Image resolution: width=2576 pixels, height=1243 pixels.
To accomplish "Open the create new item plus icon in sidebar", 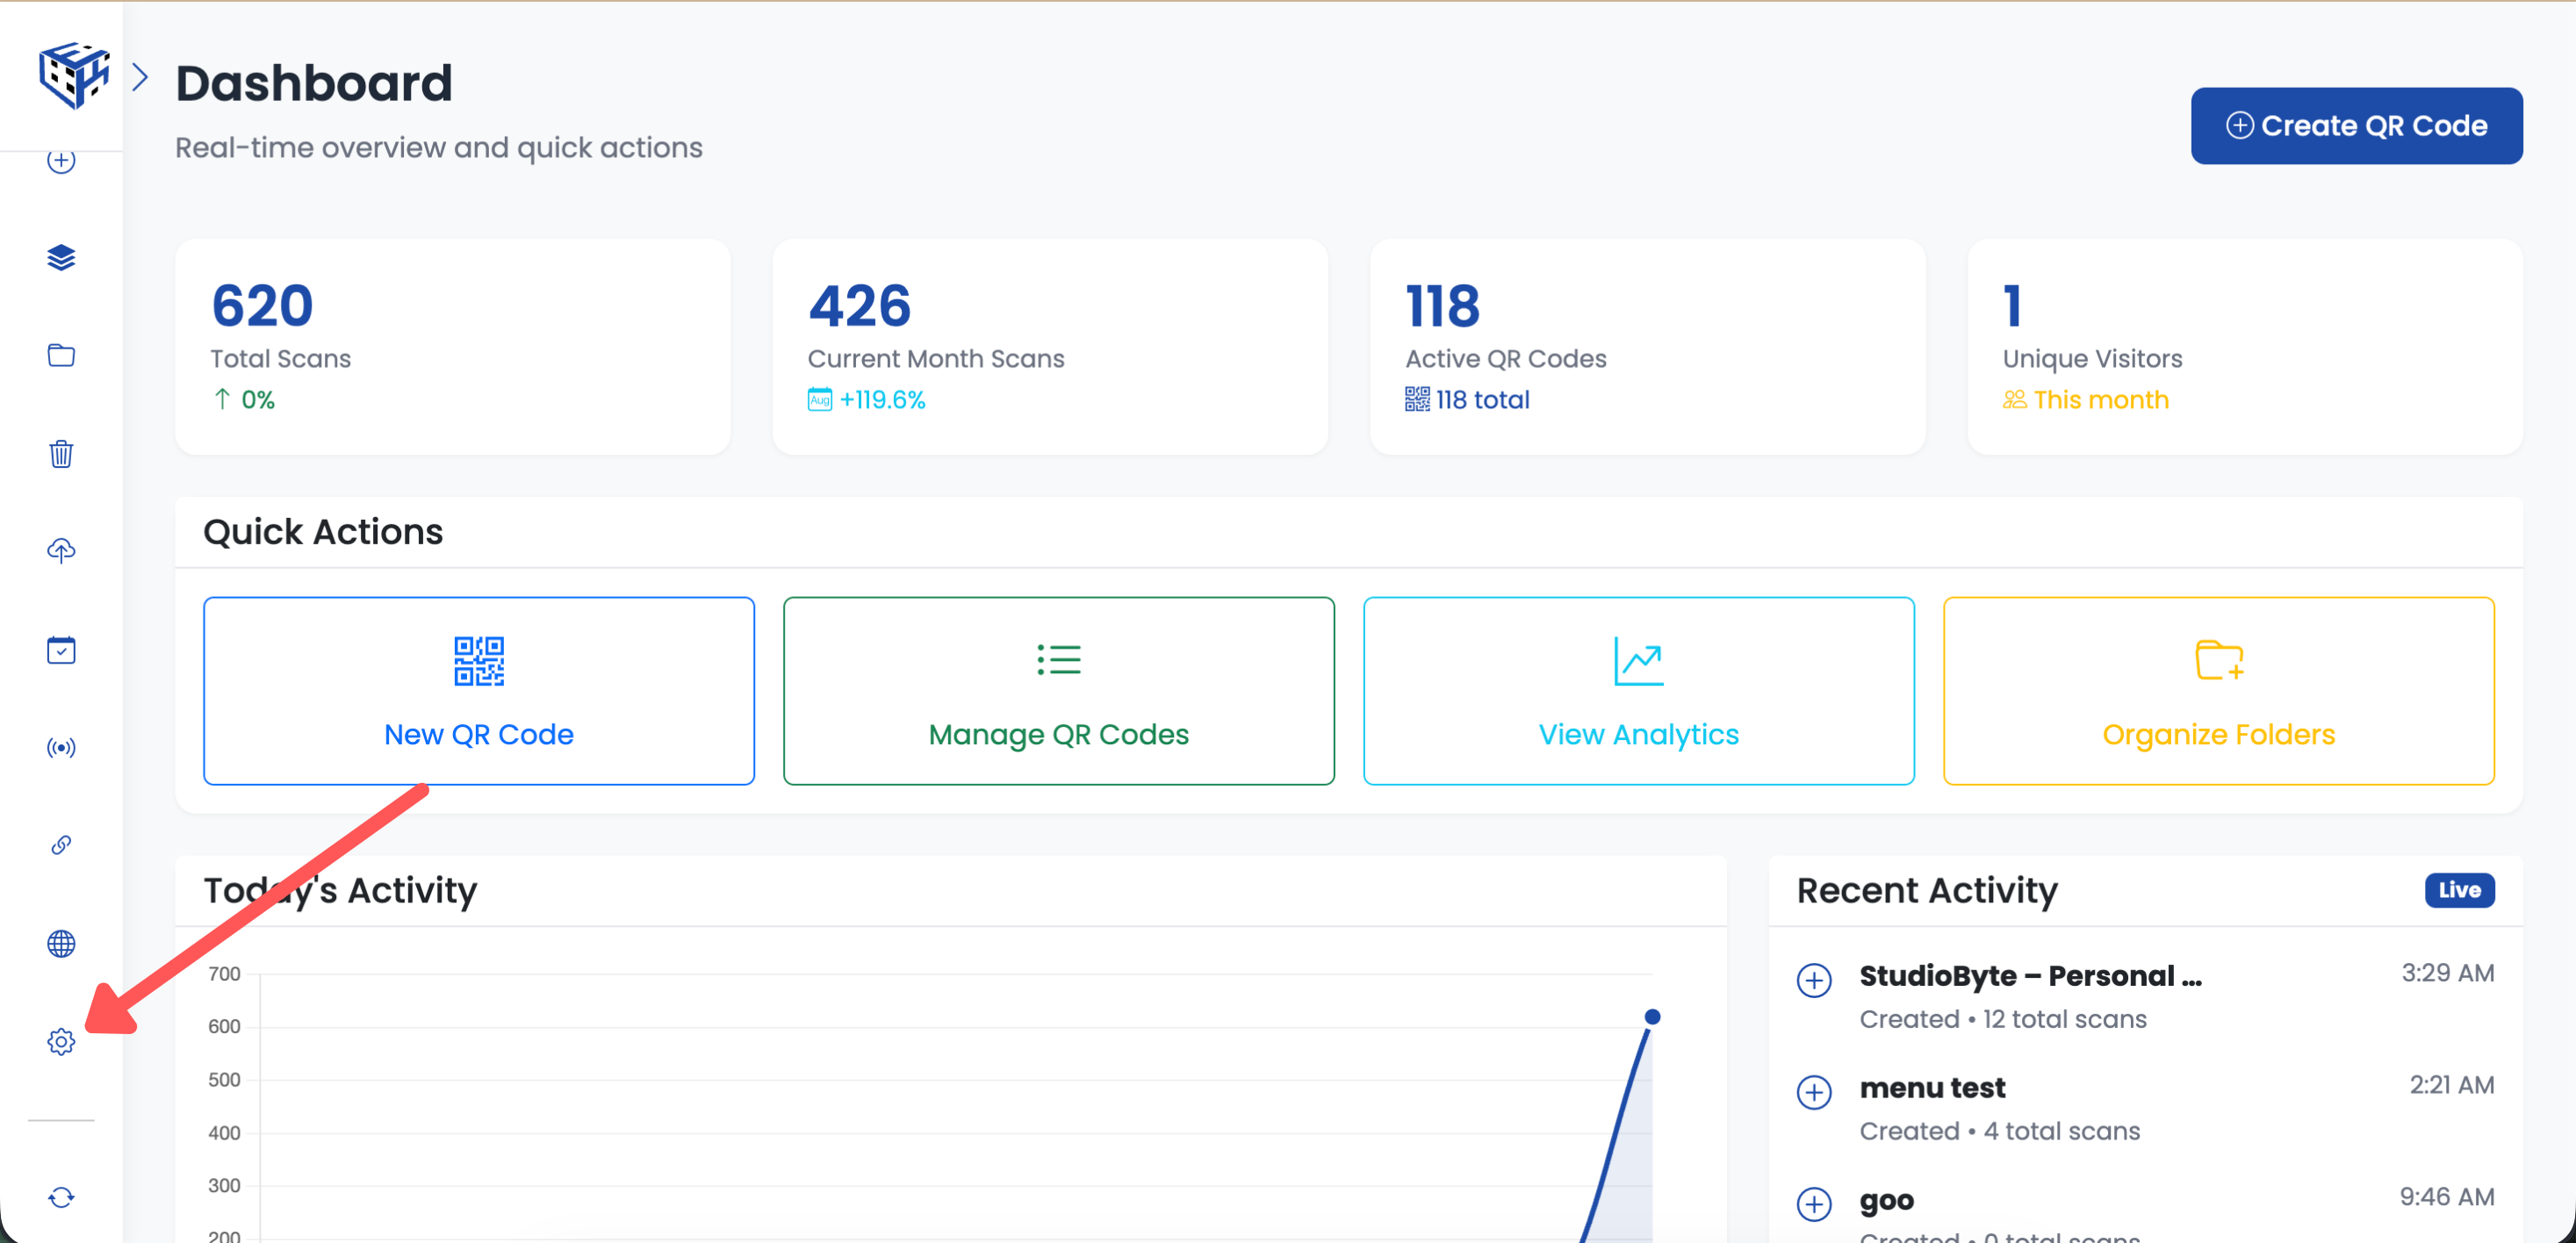I will 61,159.
